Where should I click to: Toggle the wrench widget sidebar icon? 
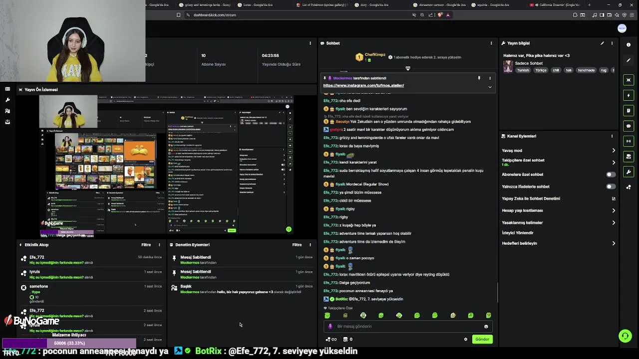(x=629, y=172)
